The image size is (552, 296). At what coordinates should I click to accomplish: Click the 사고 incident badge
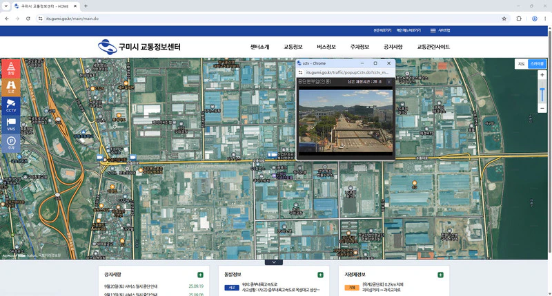click(232, 288)
